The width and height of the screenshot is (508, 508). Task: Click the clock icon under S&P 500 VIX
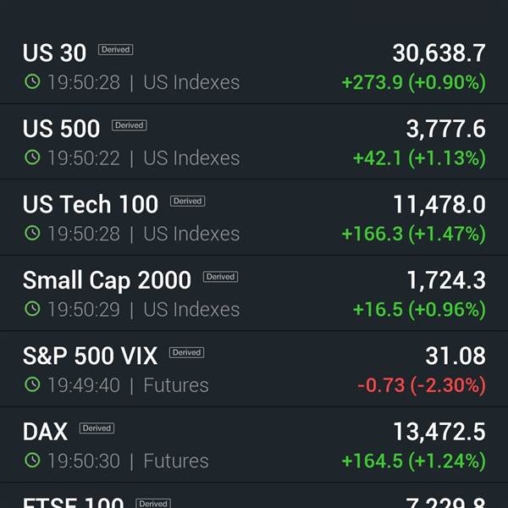pos(32,384)
